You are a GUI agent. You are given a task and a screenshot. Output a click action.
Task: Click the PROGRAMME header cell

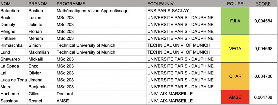pyautogui.click(x=101, y=4)
